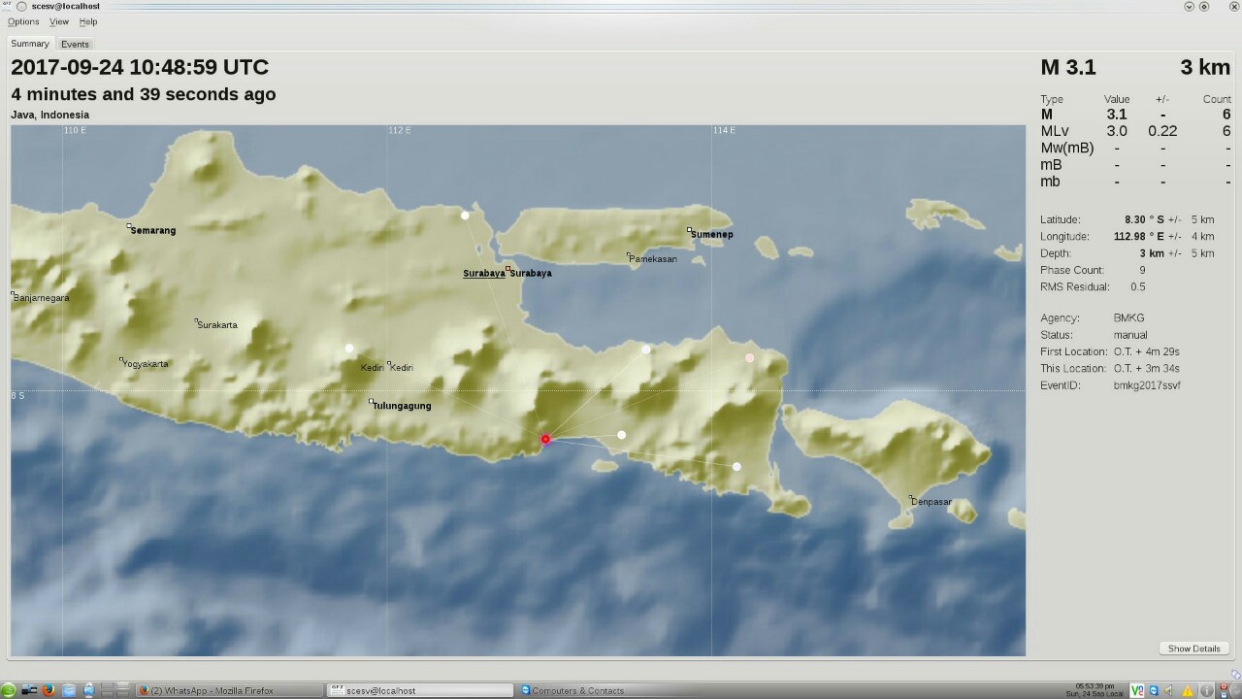Select the Summary tab
The height and width of the screenshot is (699, 1242).
tap(30, 44)
